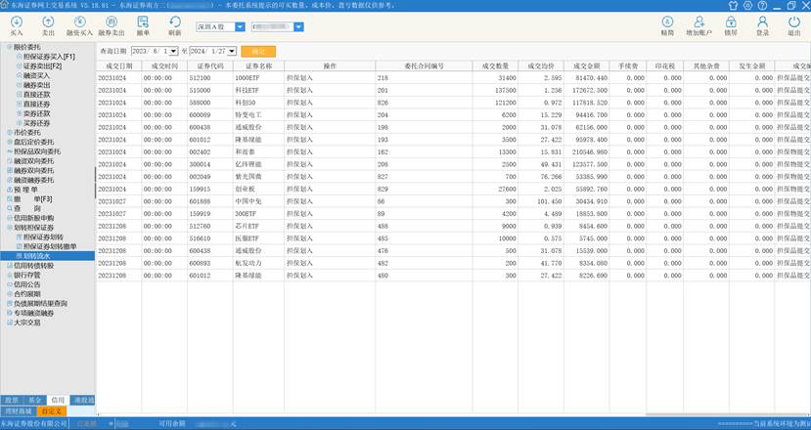Click the 卖出 (sell) toolbar icon

(48, 25)
